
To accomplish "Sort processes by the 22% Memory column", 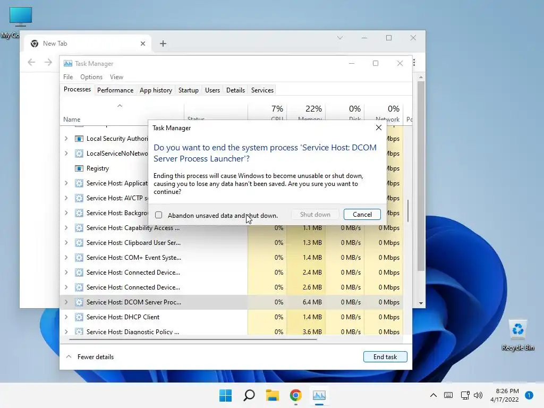I will click(x=307, y=112).
